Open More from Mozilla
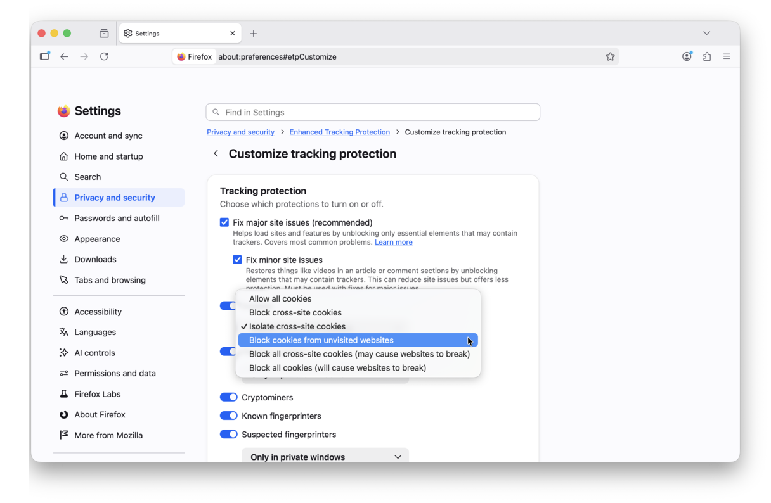 [x=119, y=435]
